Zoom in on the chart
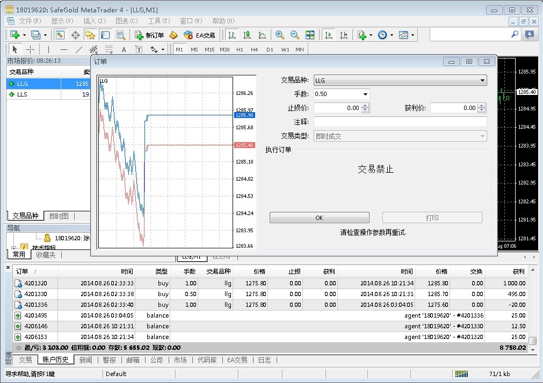The height and width of the screenshot is (383, 543). [279, 35]
